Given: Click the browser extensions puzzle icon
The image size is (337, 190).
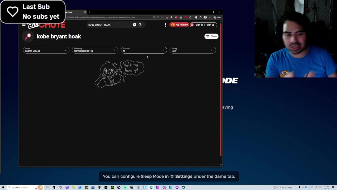Looking at the screenshot, I should click(190, 17).
